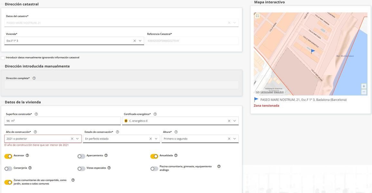This screenshot has height=193, width=372.
Task: Show help for Dirección completa
Action: (x=34, y=78)
